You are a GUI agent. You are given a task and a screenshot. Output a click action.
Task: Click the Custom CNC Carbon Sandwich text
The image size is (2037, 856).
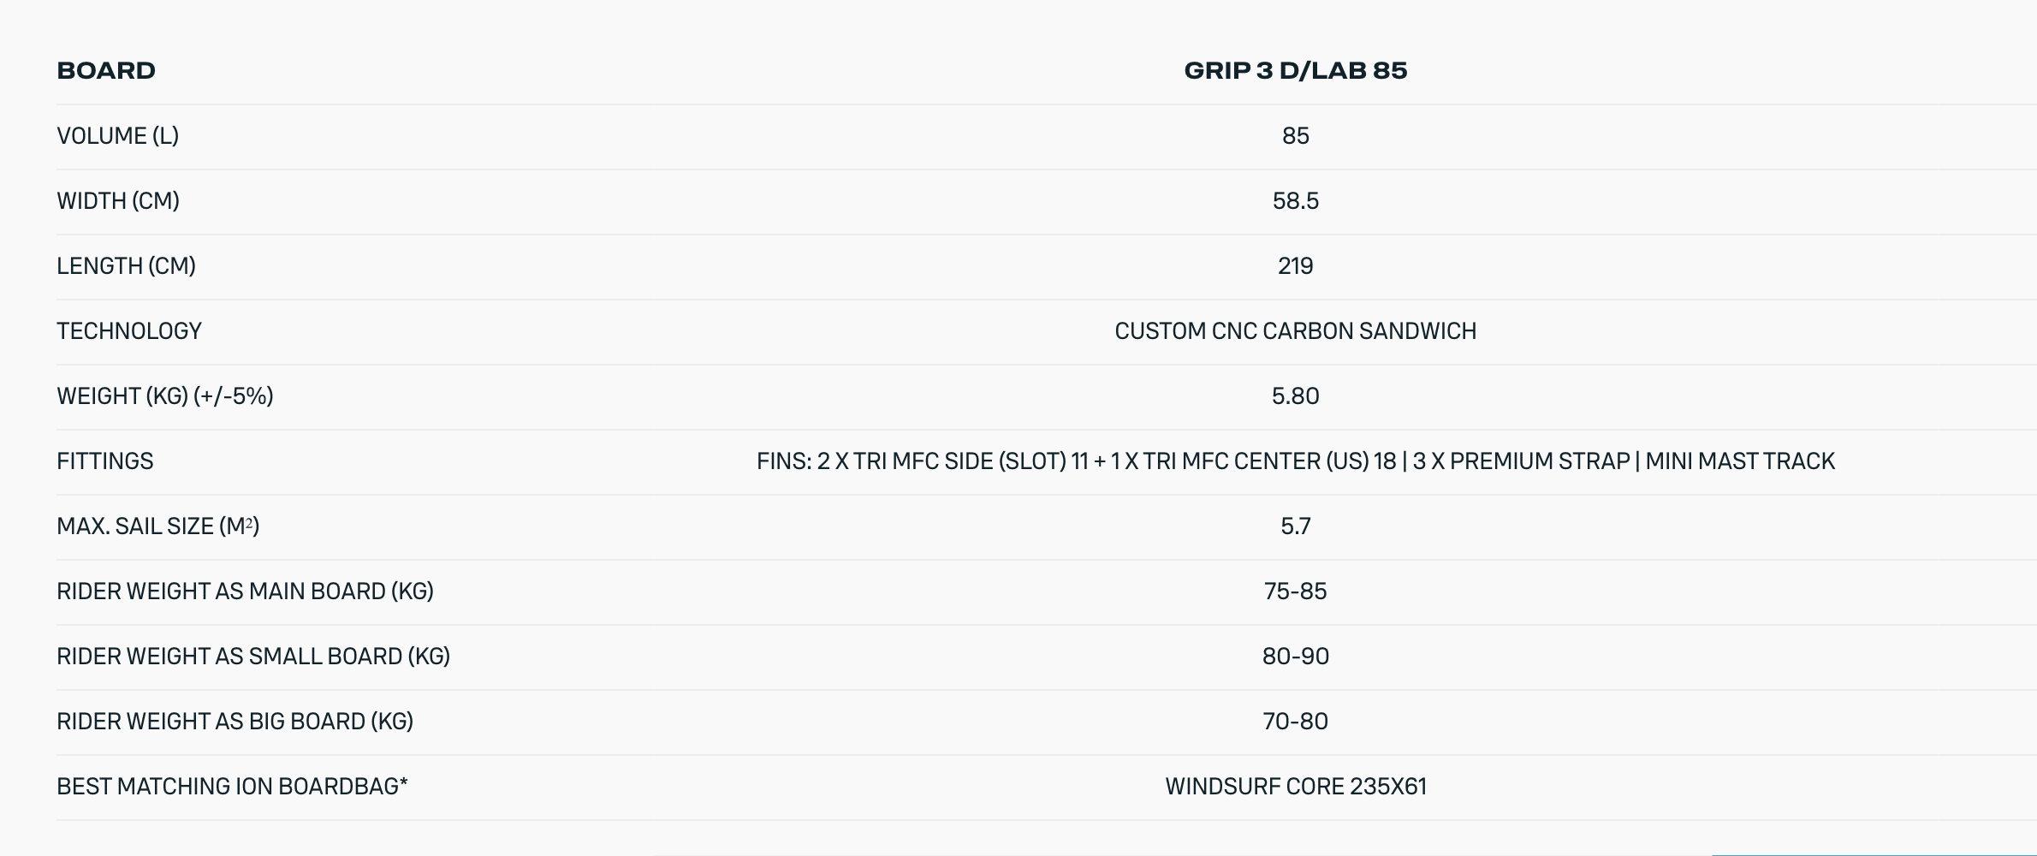[x=1295, y=331]
